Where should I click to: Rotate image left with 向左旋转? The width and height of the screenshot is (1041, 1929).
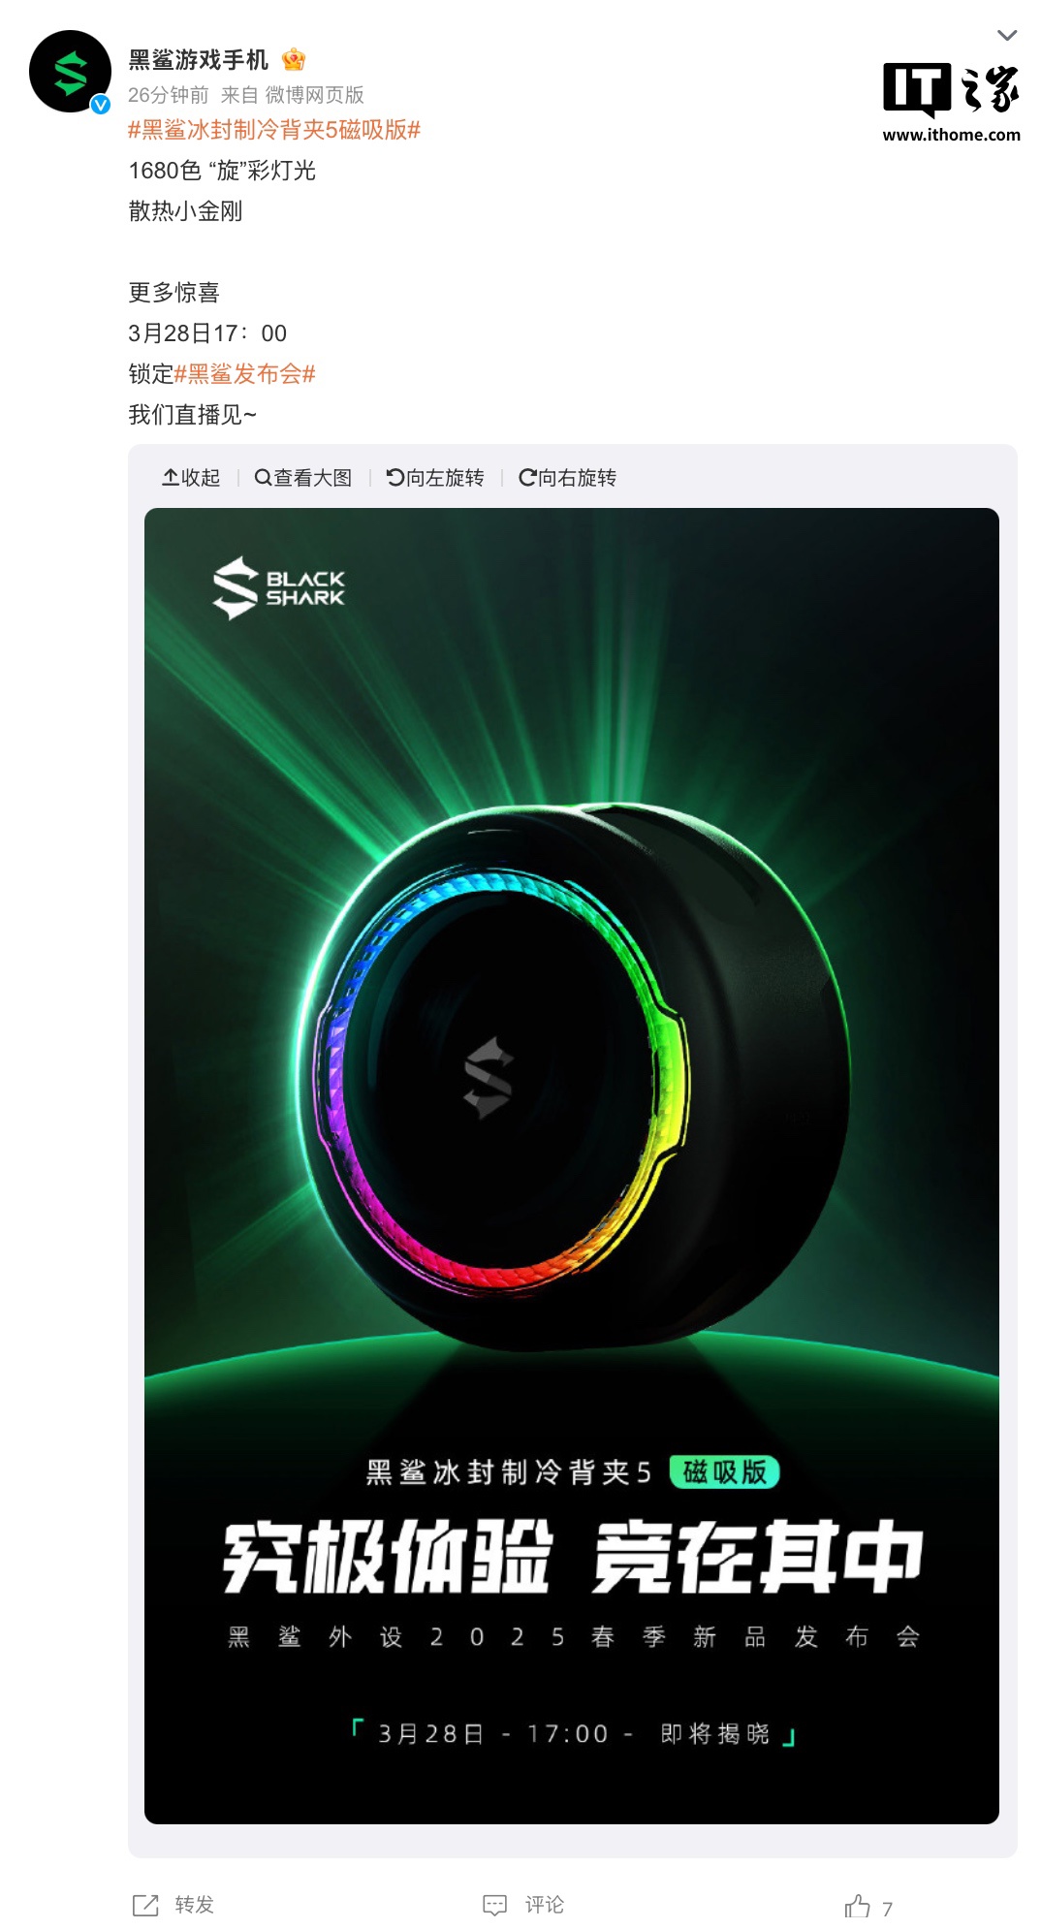click(x=435, y=477)
